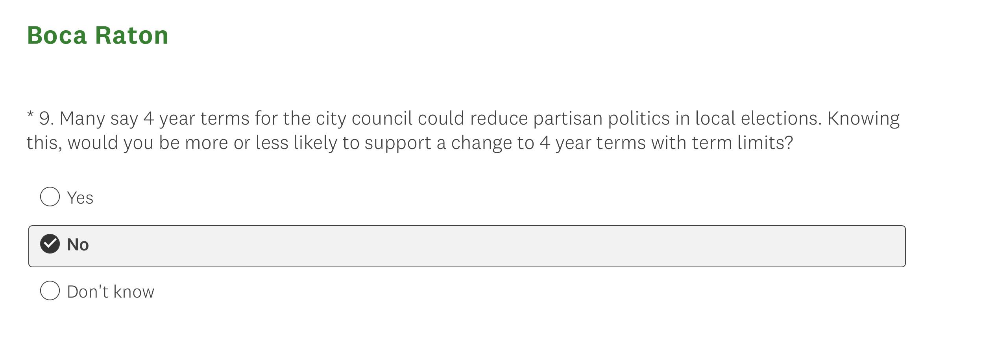
Task: Click the "Don't know" label text
Action: pos(111,292)
